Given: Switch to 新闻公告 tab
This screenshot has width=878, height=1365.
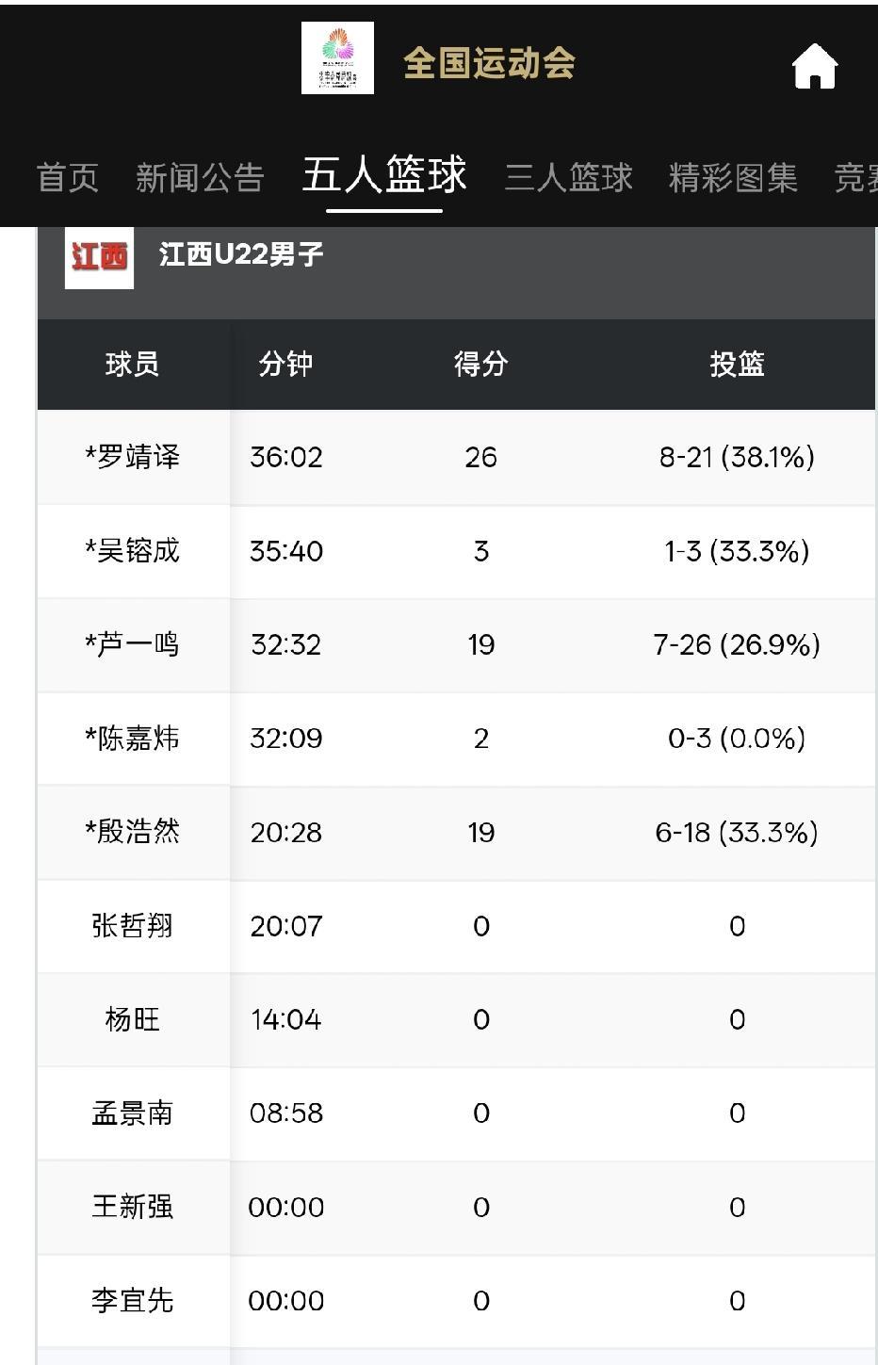Looking at the screenshot, I should pos(200,177).
